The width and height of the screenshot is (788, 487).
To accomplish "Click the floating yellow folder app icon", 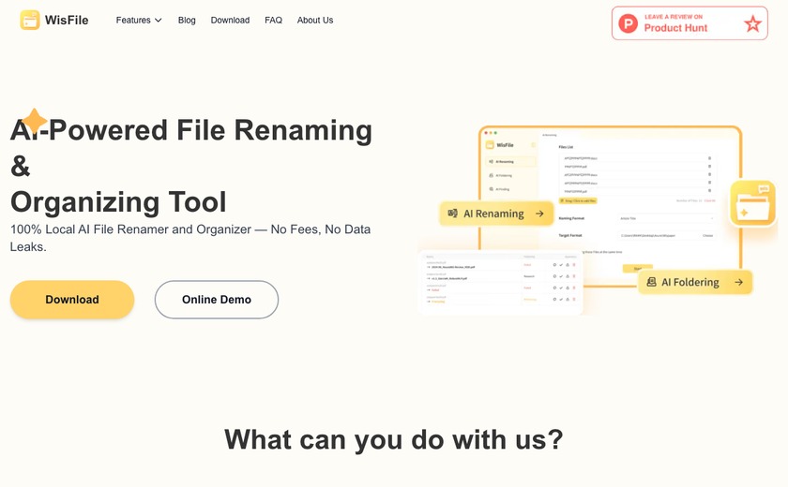I will pos(752,203).
